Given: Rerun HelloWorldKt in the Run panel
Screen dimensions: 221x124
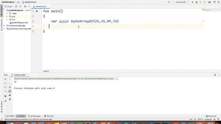Looking at the screenshot, I should (x=6, y=79).
